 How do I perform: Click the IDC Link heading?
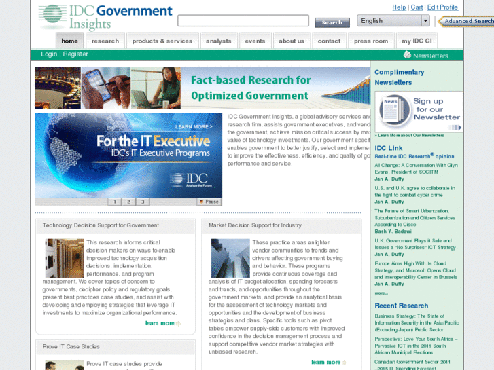point(389,148)
